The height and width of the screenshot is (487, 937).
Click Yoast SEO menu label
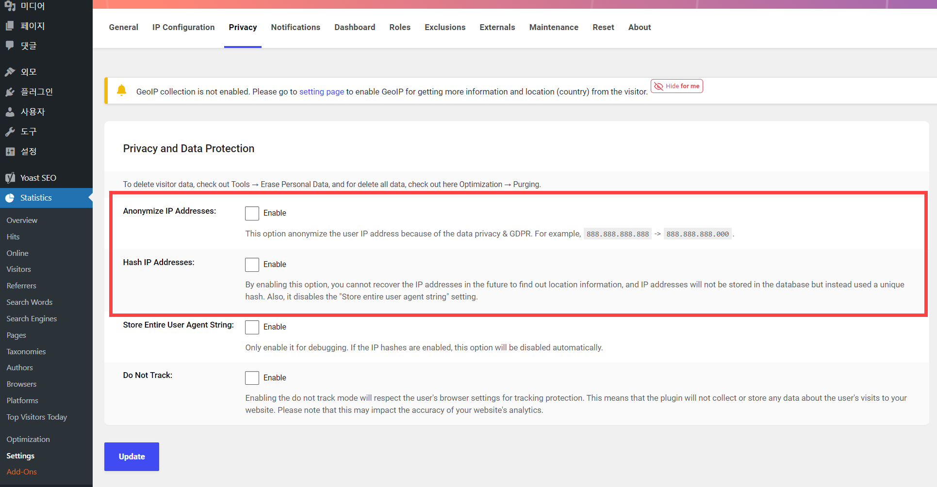(38, 178)
